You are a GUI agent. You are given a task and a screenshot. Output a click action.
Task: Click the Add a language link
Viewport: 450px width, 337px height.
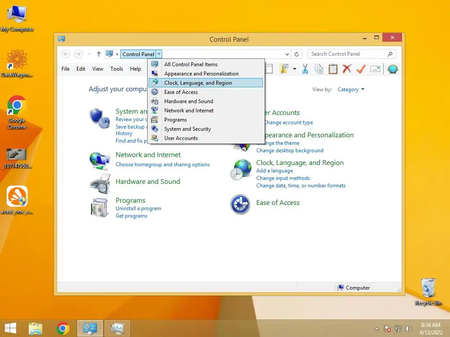[274, 171]
